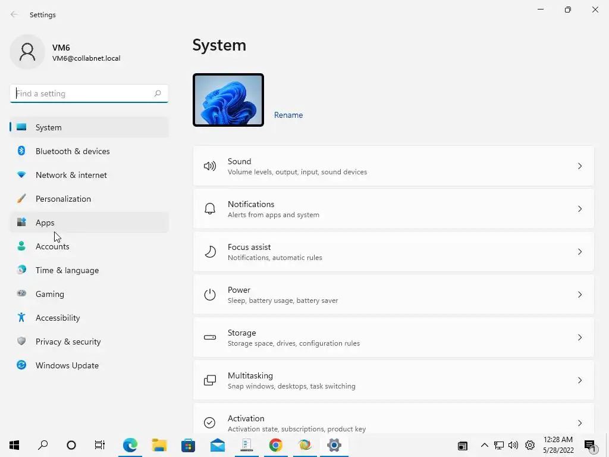Viewport: 609px width, 457px height.
Task: Click the search magnifier in Find a setting
Action: tap(157, 93)
